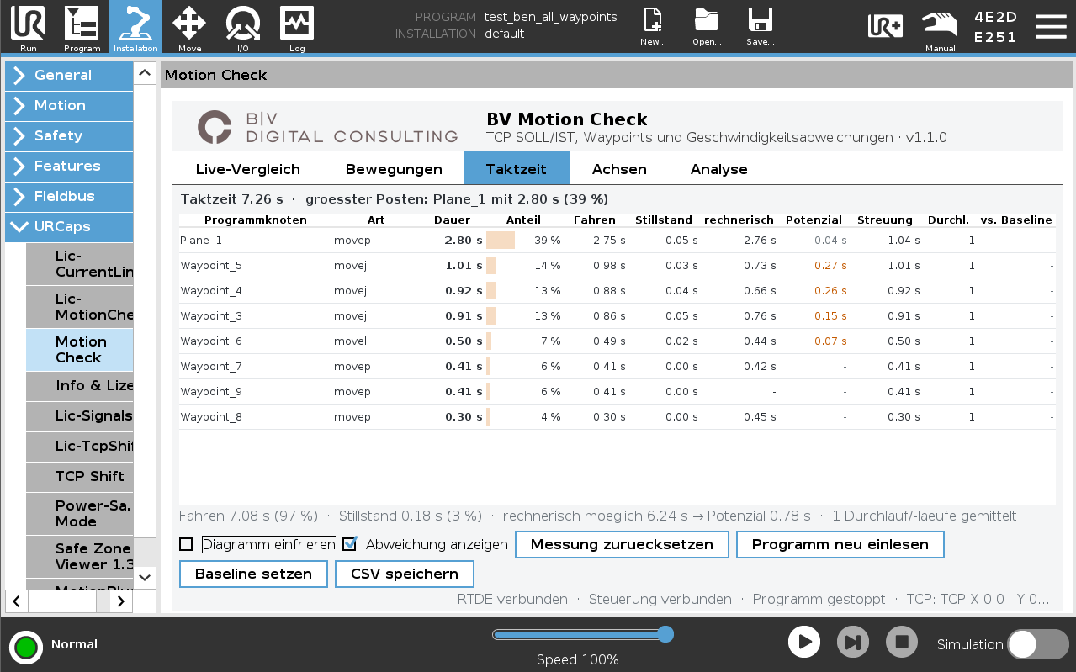Expand the Motion section

pos(69,106)
